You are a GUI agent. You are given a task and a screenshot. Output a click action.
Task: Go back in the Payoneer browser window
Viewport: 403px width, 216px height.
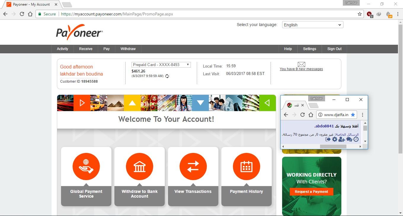[5, 14]
